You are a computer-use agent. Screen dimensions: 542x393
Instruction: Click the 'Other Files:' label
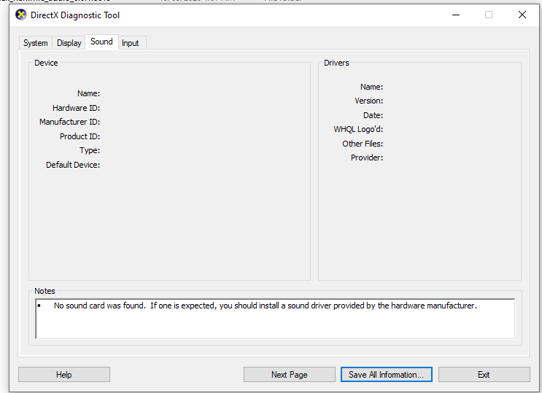(363, 144)
